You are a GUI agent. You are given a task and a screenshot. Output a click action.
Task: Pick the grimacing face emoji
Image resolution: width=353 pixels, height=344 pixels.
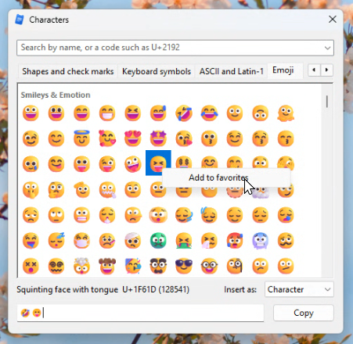pos(81,215)
